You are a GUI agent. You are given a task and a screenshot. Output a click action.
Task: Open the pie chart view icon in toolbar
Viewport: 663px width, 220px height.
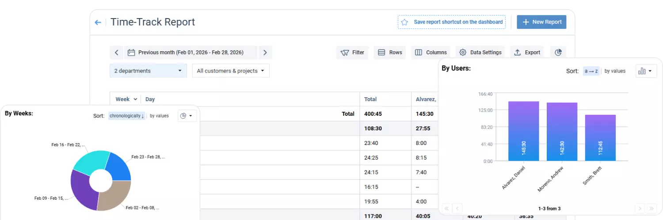pyautogui.click(x=558, y=53)
